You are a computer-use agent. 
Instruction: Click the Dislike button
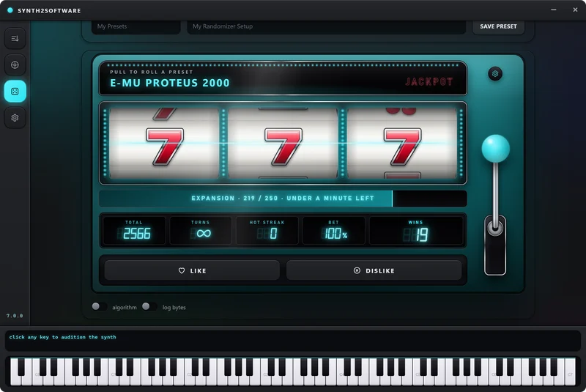click(374, 270)
